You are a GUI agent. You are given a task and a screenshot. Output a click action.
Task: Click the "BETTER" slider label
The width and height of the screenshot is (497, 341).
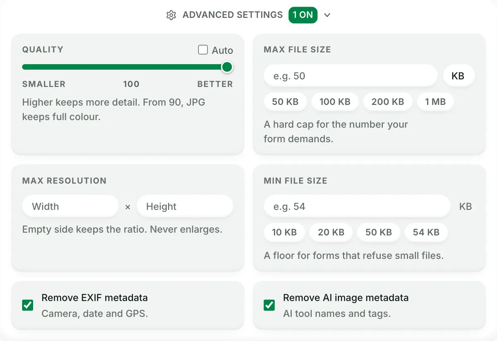[215, 84]
